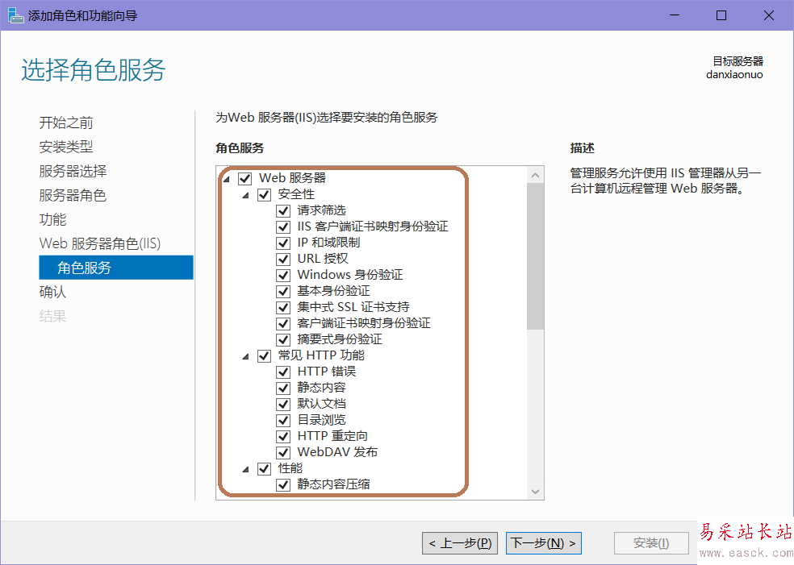
Task: Toggle IIS 客户端证书映射身份验证 checkbox
Action: 283,227
